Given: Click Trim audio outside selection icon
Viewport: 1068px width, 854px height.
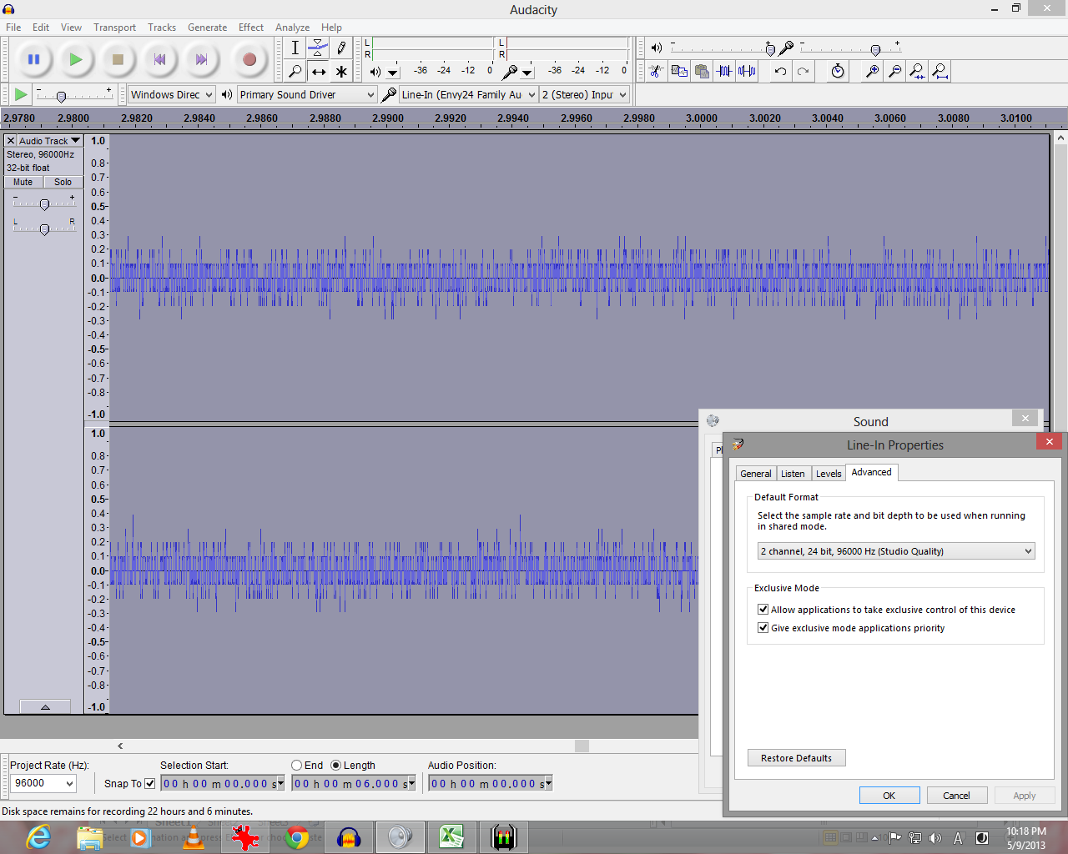Looking at the screenshot, I should pos(724,71).
